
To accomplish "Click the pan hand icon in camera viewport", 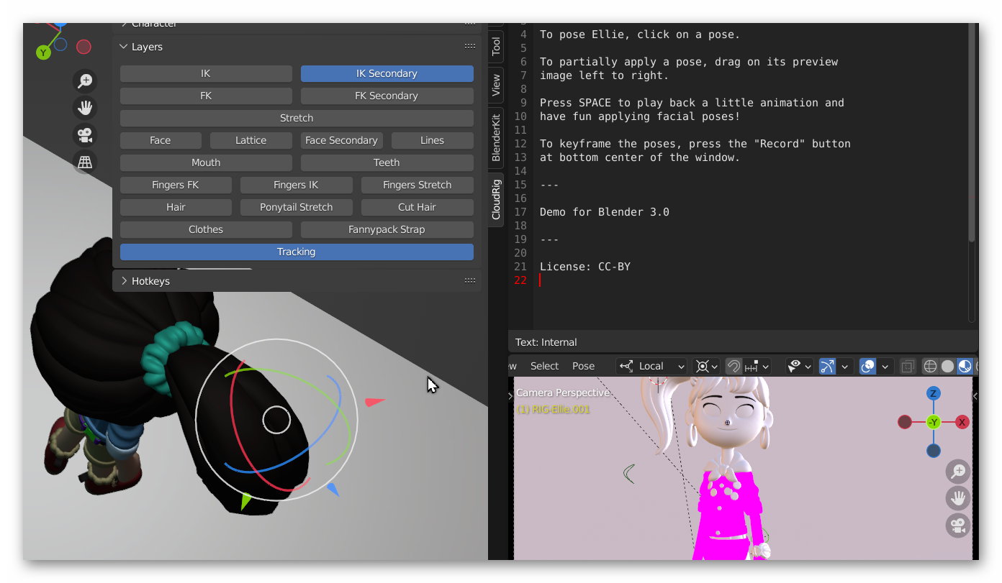I will pos(958,498).
